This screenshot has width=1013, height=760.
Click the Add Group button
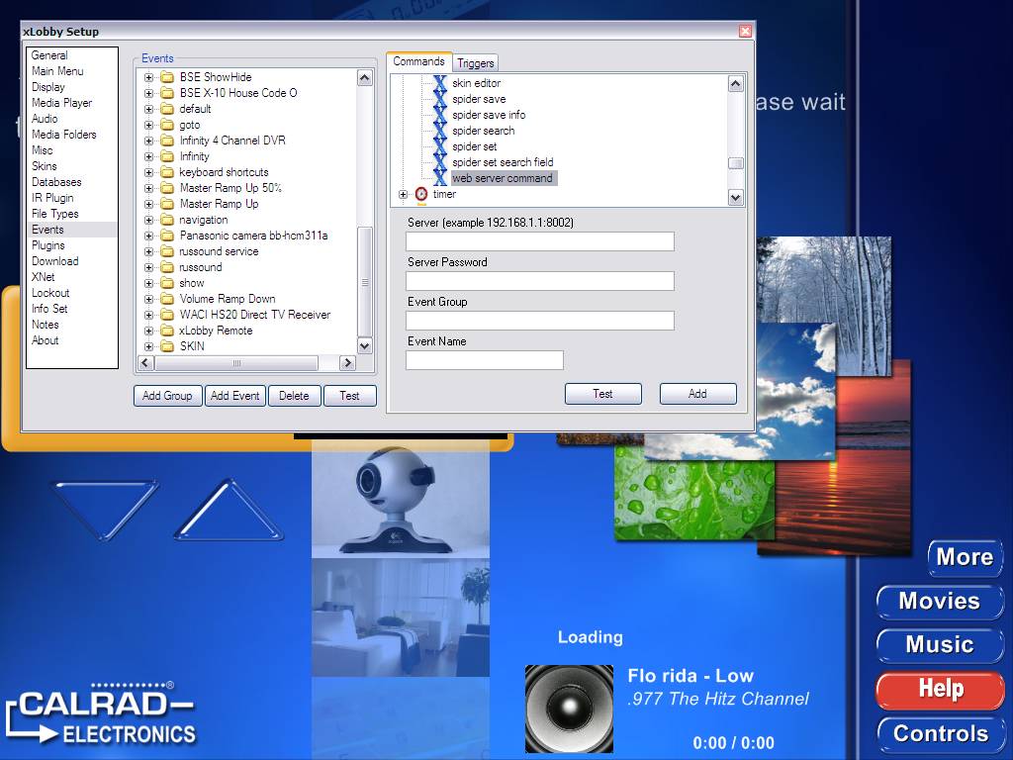point(167,396)
